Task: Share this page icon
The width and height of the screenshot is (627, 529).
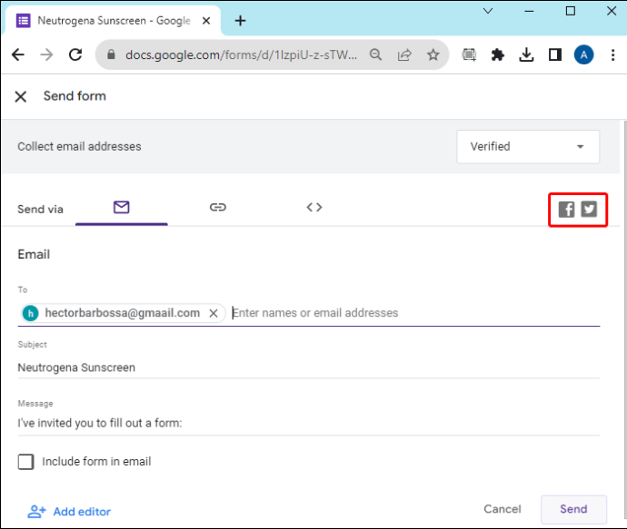Action: point(404,54)
